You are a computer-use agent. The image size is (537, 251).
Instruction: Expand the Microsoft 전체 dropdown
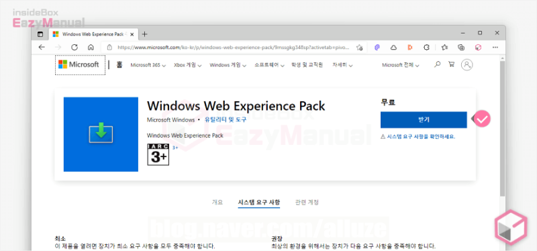point(400,64)
